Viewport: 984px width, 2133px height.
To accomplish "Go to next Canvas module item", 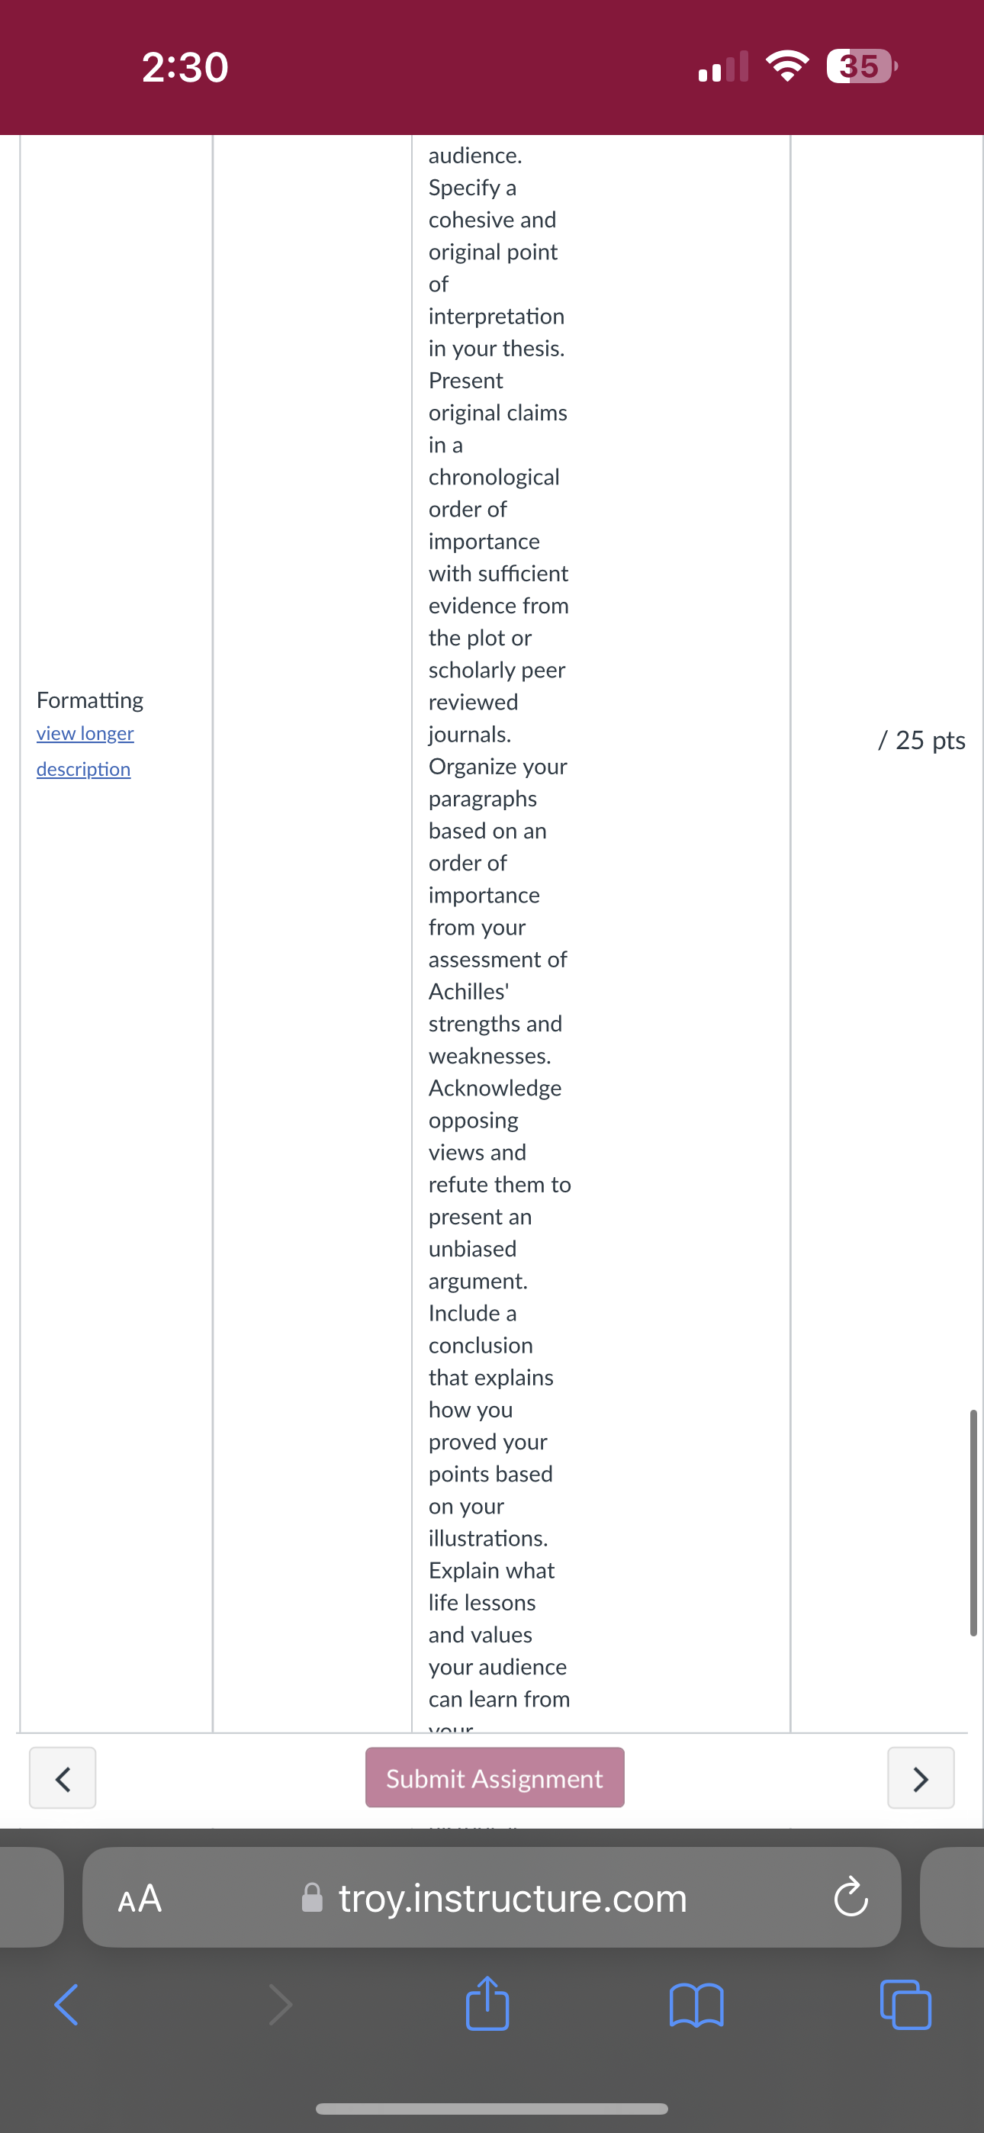I will [920, 1777].
